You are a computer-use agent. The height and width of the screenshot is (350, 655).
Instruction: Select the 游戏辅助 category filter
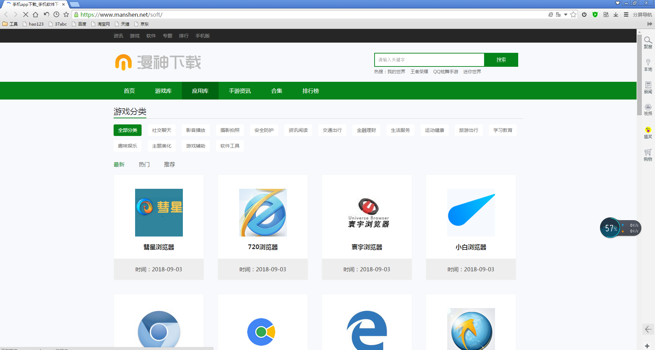[196, 146]
